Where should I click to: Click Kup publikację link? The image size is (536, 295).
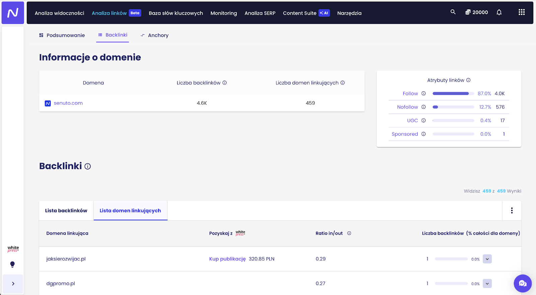pyautogui.click(x=227, y=259)
